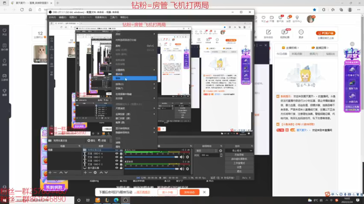The width and height of the screenshot is (364, 204).
Task: Click 属性 gear button in OBS source toolbar
Action: point(91,141)
